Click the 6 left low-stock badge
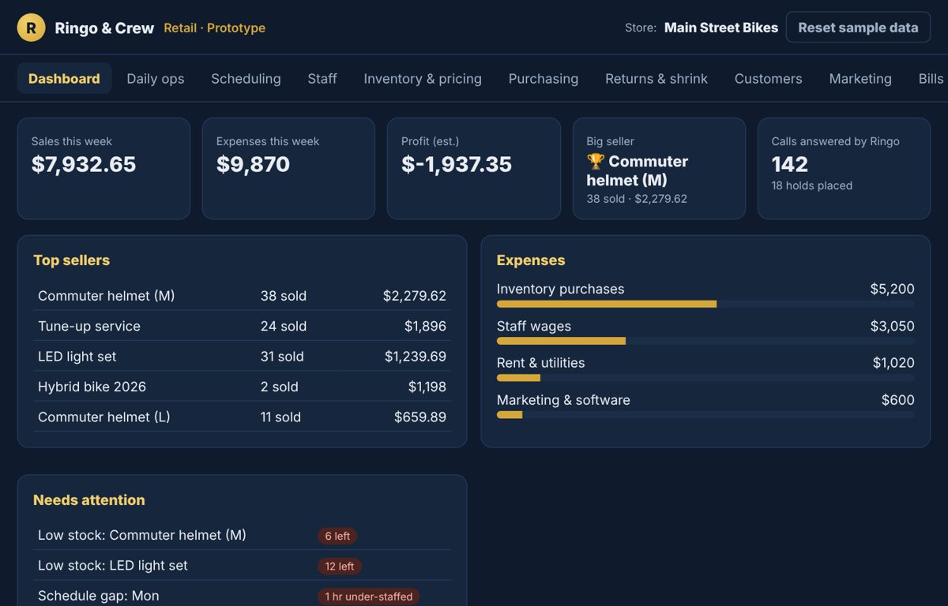 337,536
